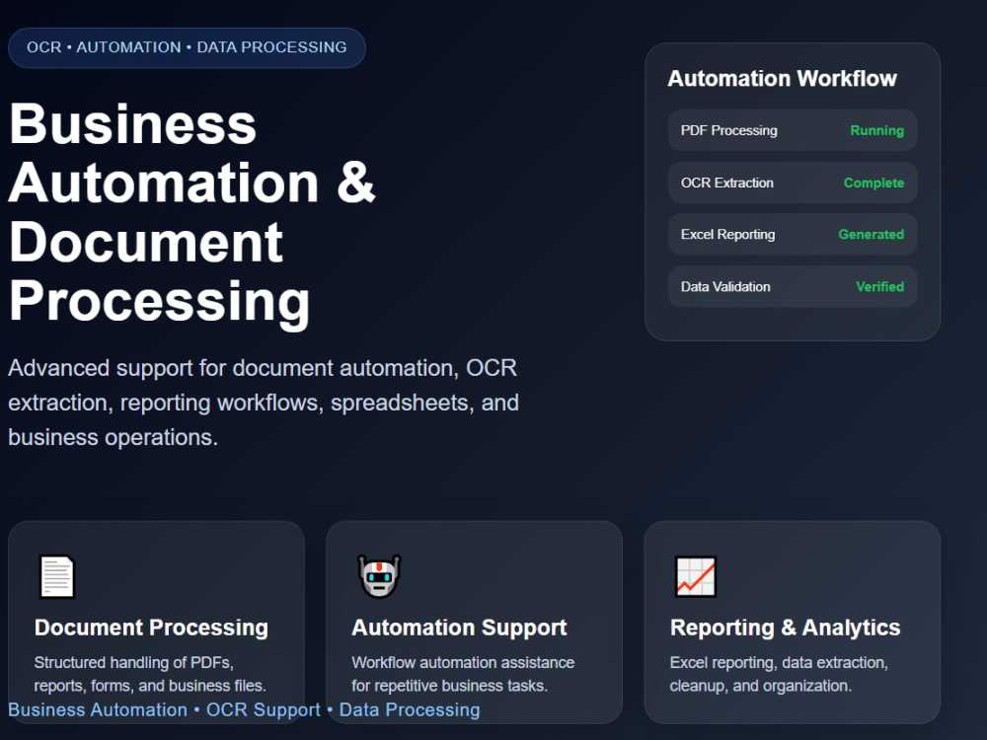This screenshot has width=987, height=740.
Task: Click the OCR • AUTOMATION • DATA PROCESSING badge
Action: (187, 47)
